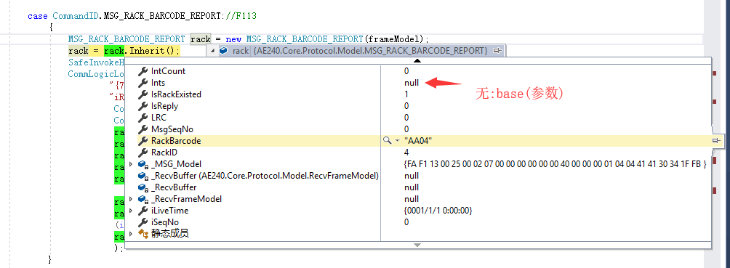Select the IntCount property row
This screenshot has height=268, width=730.
pyautogui.click(x=417, y=70)
